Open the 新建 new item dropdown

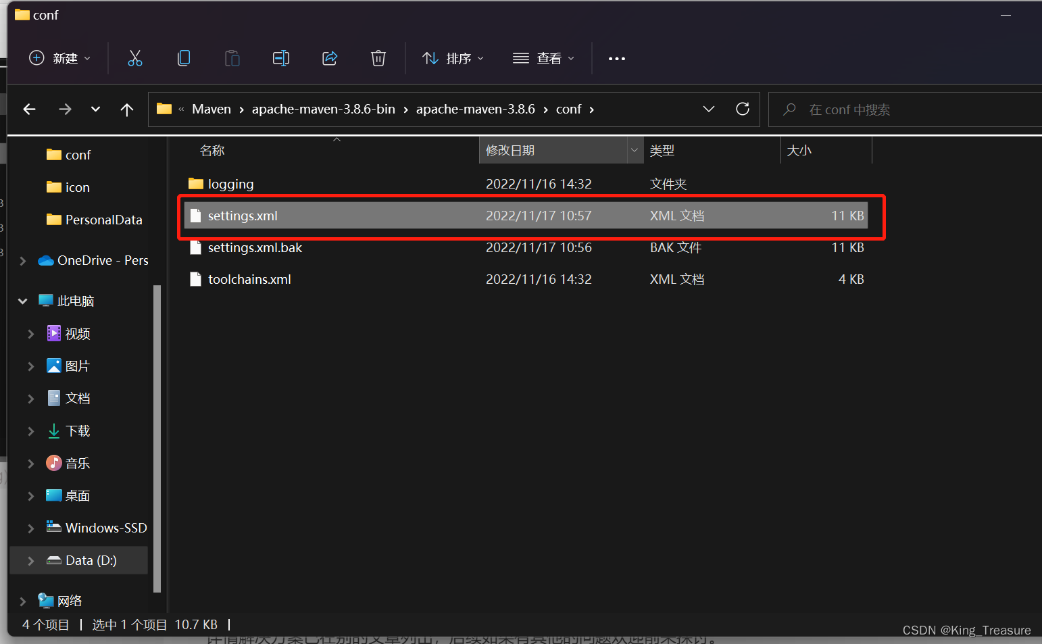pyautogui.click(x=59, y=58)
